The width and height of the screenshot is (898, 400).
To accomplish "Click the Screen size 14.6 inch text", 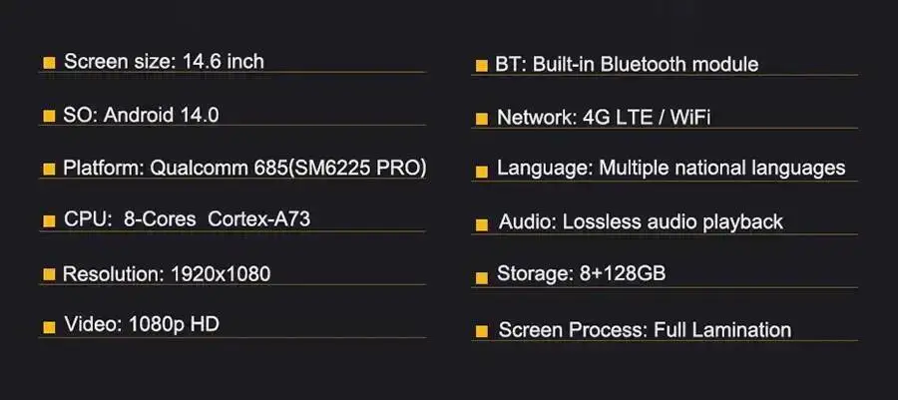I will pos(164,61).
